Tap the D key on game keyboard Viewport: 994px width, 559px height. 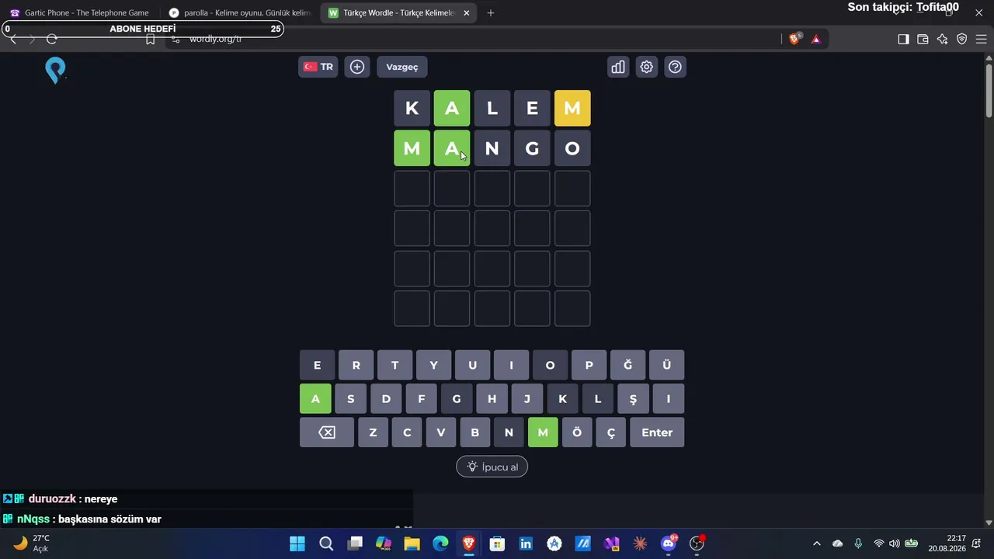[386, 399]
